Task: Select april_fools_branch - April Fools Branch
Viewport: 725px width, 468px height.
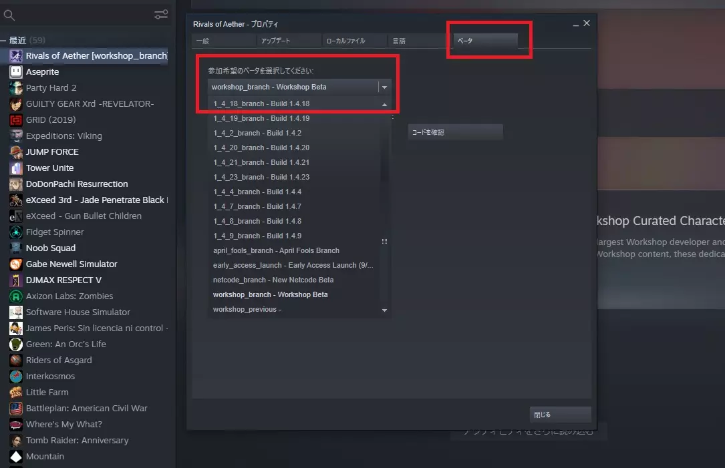Action: point(294,250)
